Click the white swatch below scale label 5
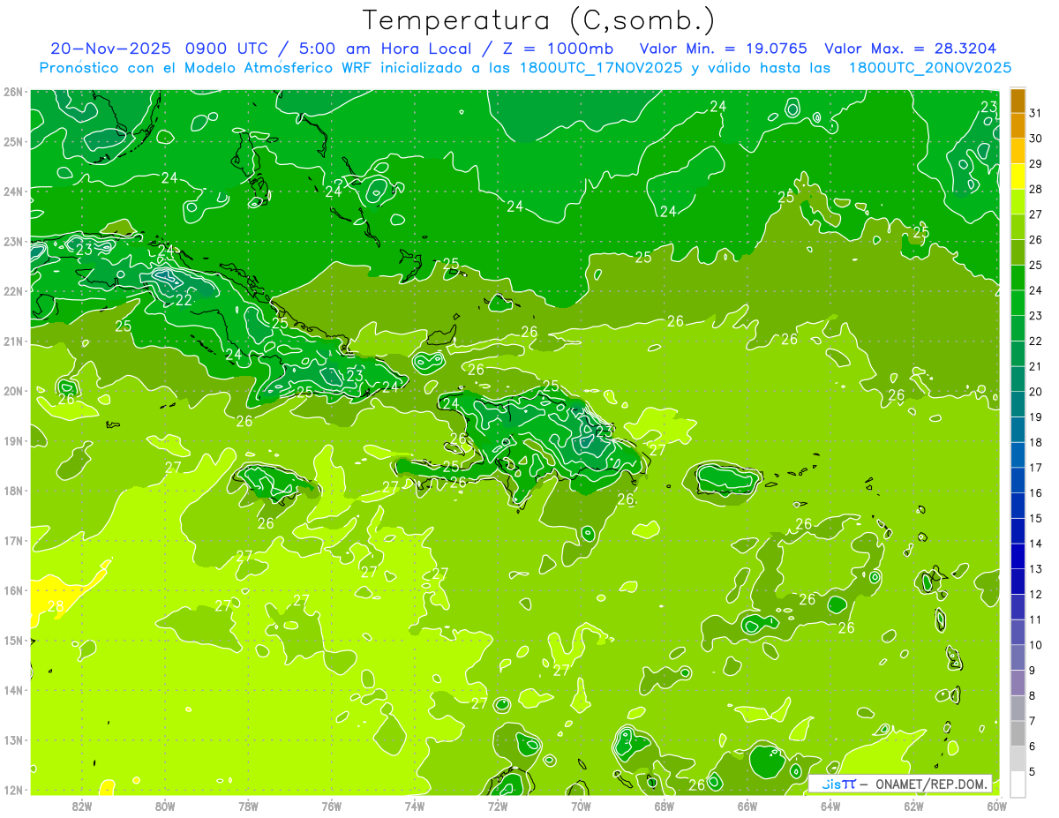The width and height of the screenshot is (1059, 818). click(1018, 784)
